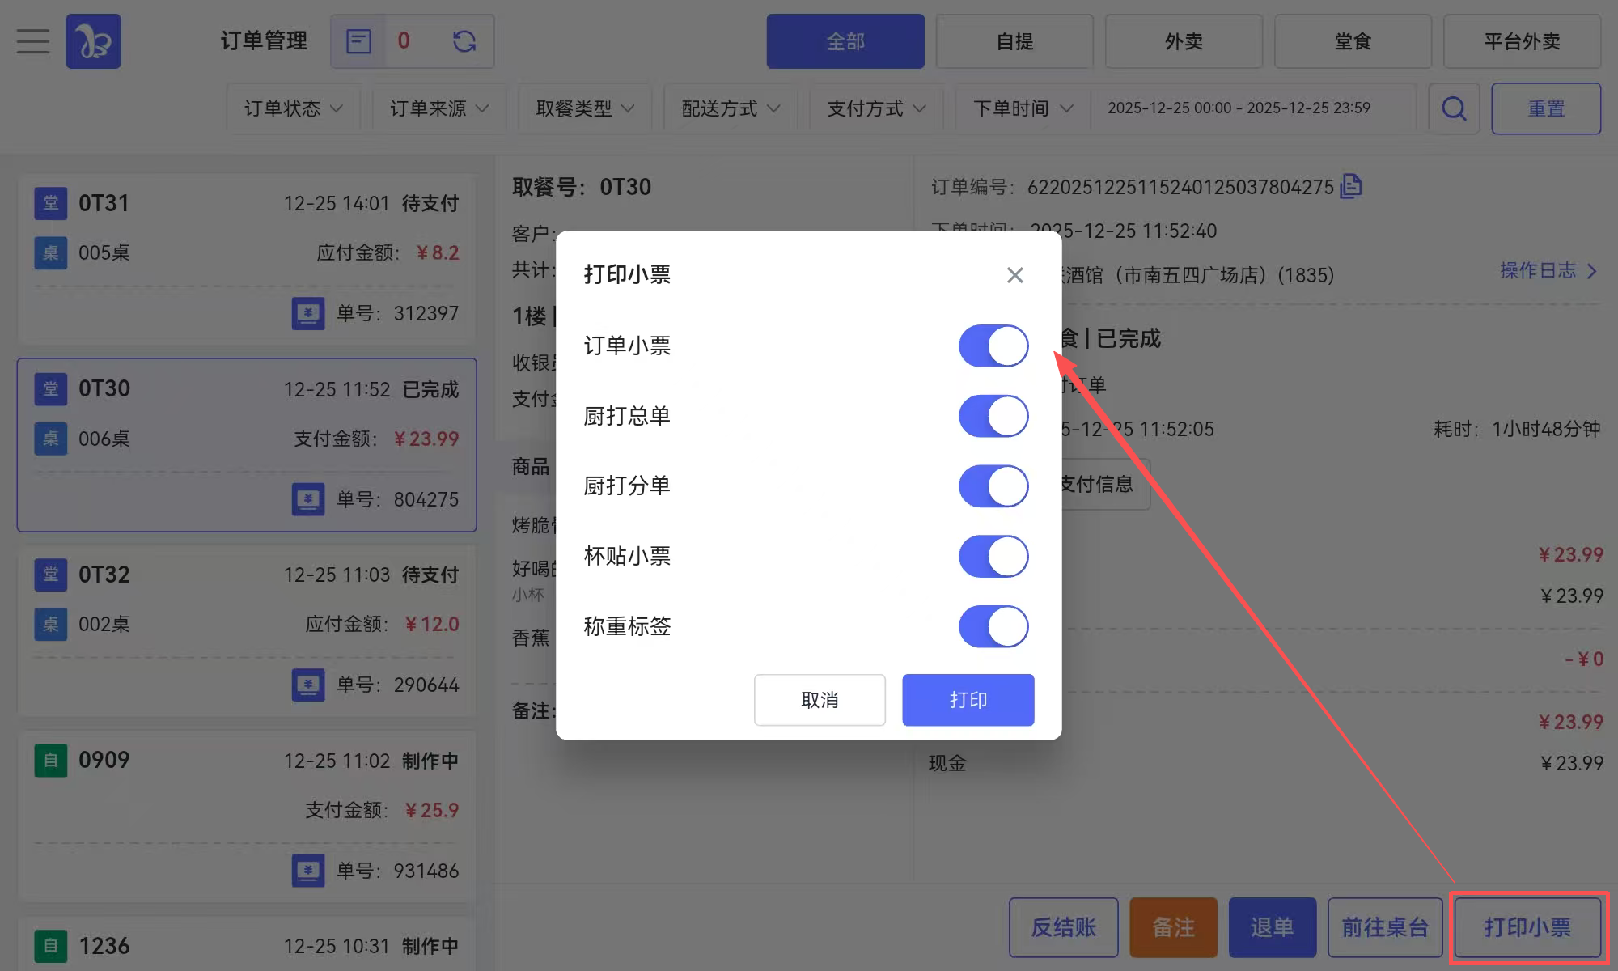Toggle off the 订单小票 switch
1618x971 pixels.
point(993,346)
